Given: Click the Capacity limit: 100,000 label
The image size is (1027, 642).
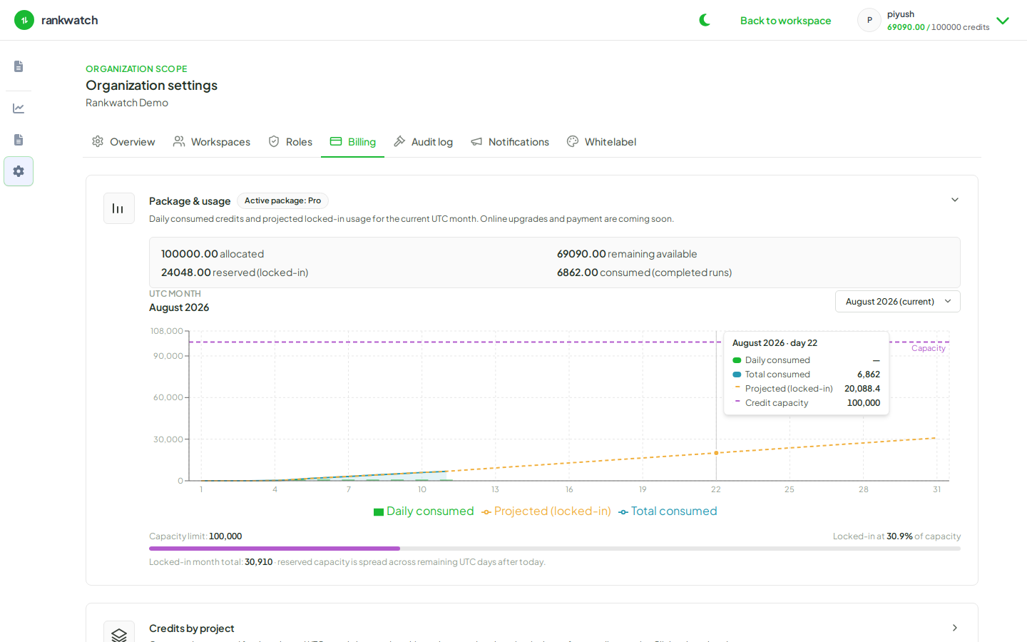Looking at the screenshot, I should [x=195, y=536].
